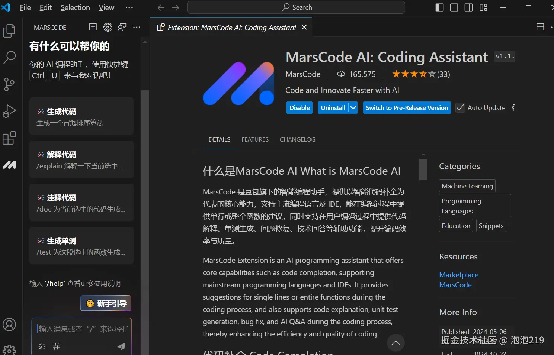Open the Explorer view in activity bar
Screen dimensions: 554x355
[x=9, y=30]
